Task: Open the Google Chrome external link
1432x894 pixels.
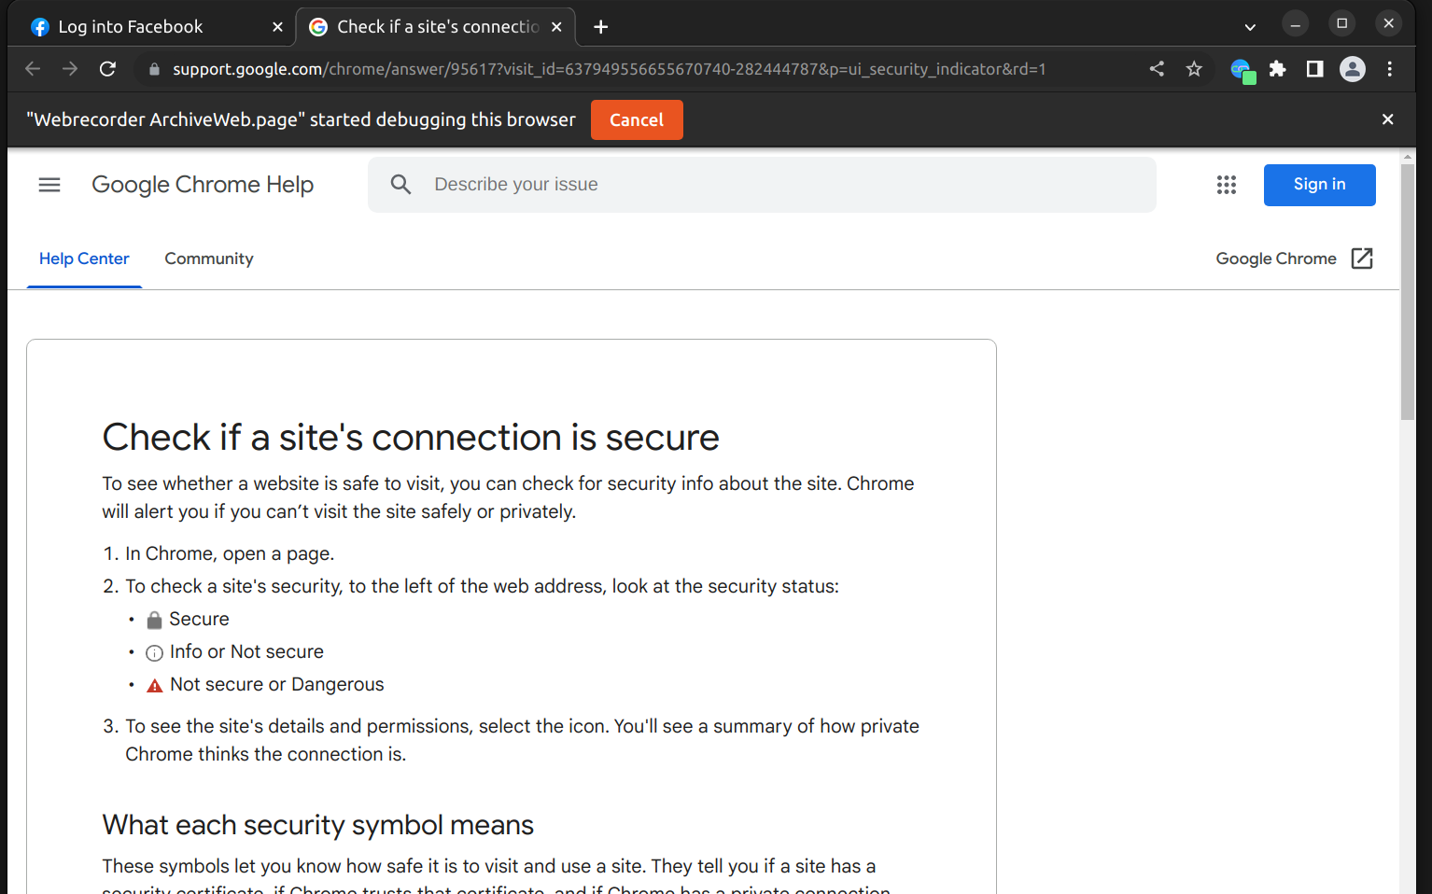Action: pyautogui.click(x=1294, y=258)
